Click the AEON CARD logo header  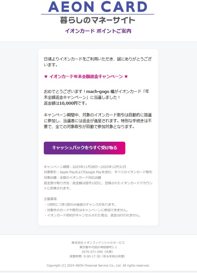pos(98,6)
